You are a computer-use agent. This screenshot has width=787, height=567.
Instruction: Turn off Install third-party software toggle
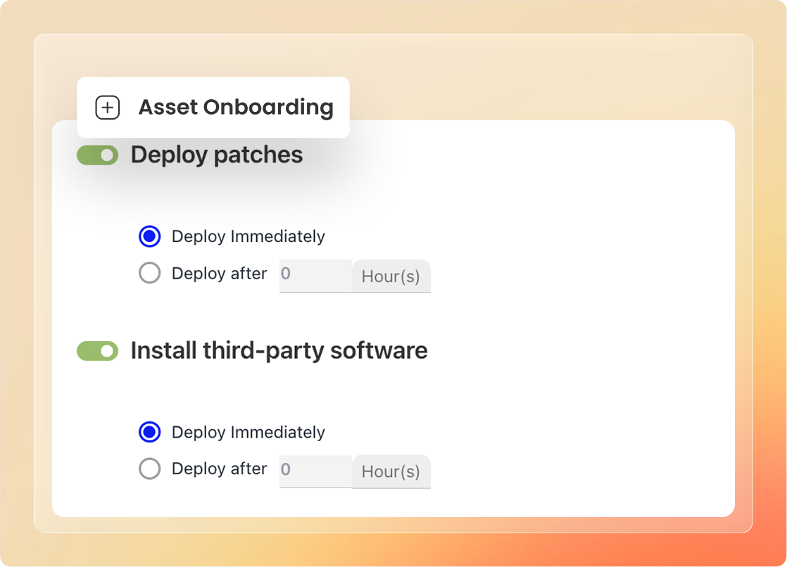97,351
